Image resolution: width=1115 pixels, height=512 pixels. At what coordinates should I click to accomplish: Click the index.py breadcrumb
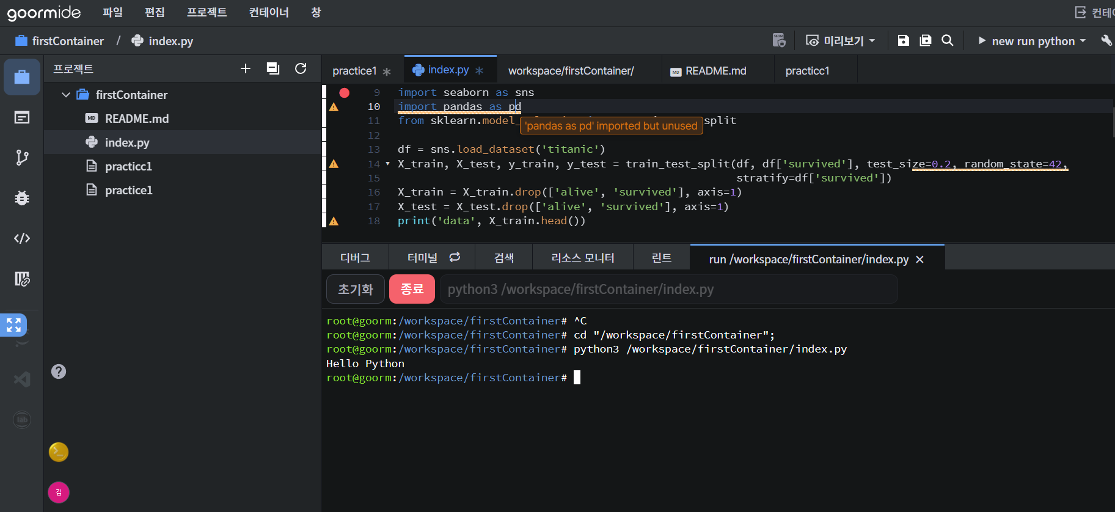(x=163, y=41)
